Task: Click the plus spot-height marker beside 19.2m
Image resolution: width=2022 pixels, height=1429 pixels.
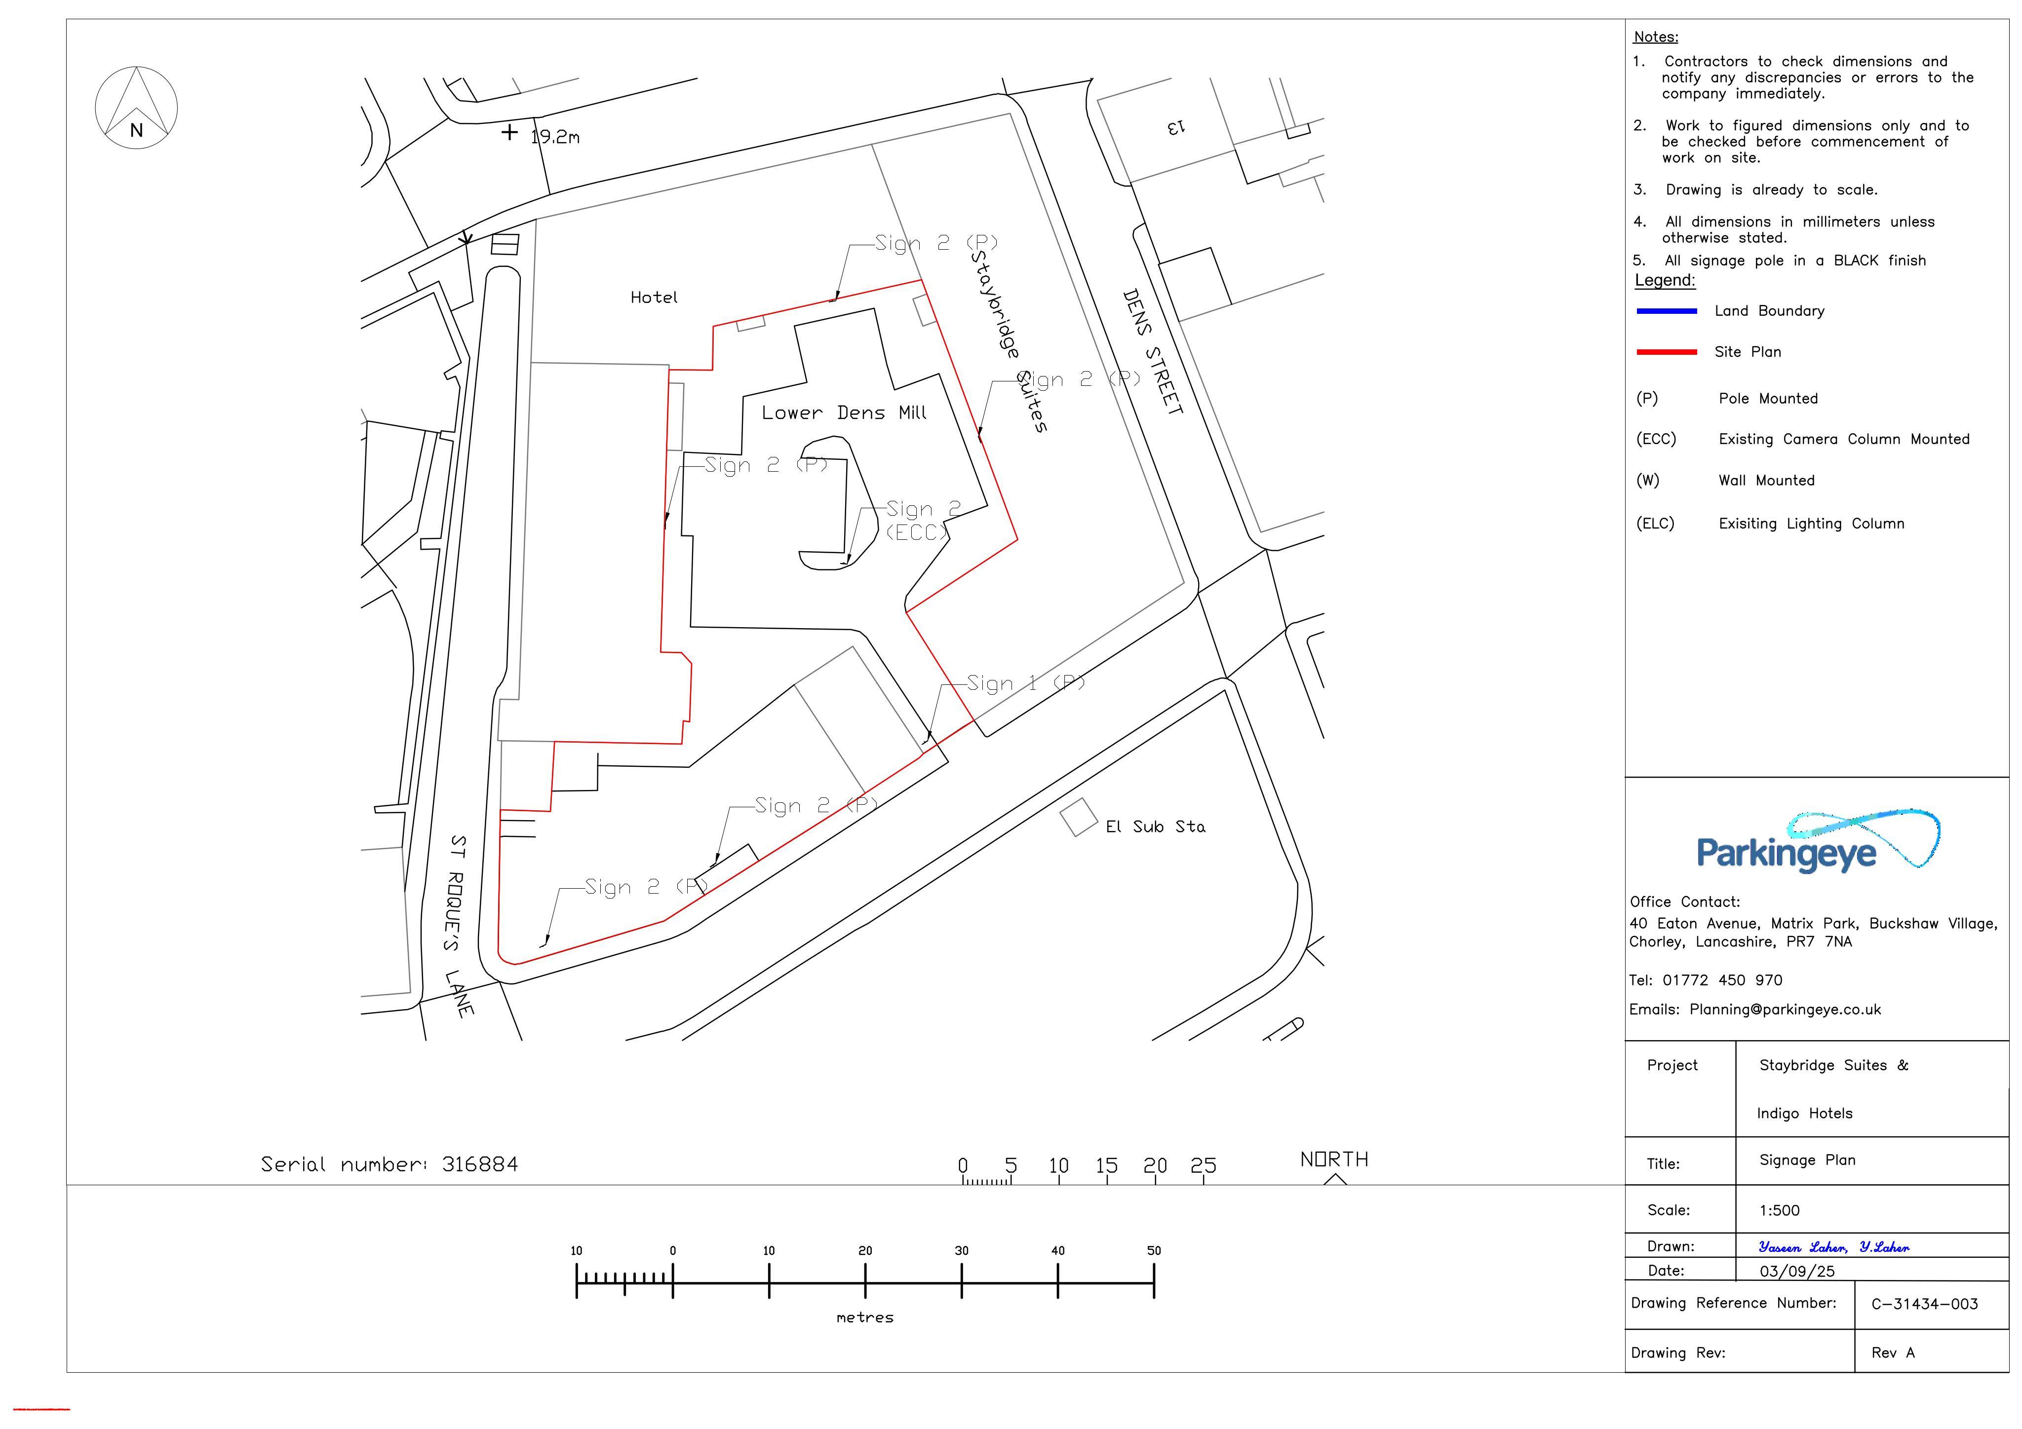Action: (509, 133)
